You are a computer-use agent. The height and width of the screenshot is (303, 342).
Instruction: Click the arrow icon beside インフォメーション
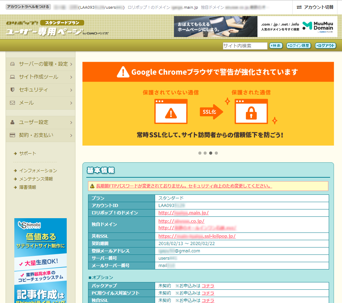point(15,170)
